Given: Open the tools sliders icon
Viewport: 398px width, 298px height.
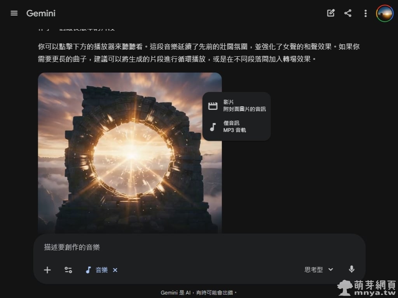Looking at the screenshot, I should 68,270.
